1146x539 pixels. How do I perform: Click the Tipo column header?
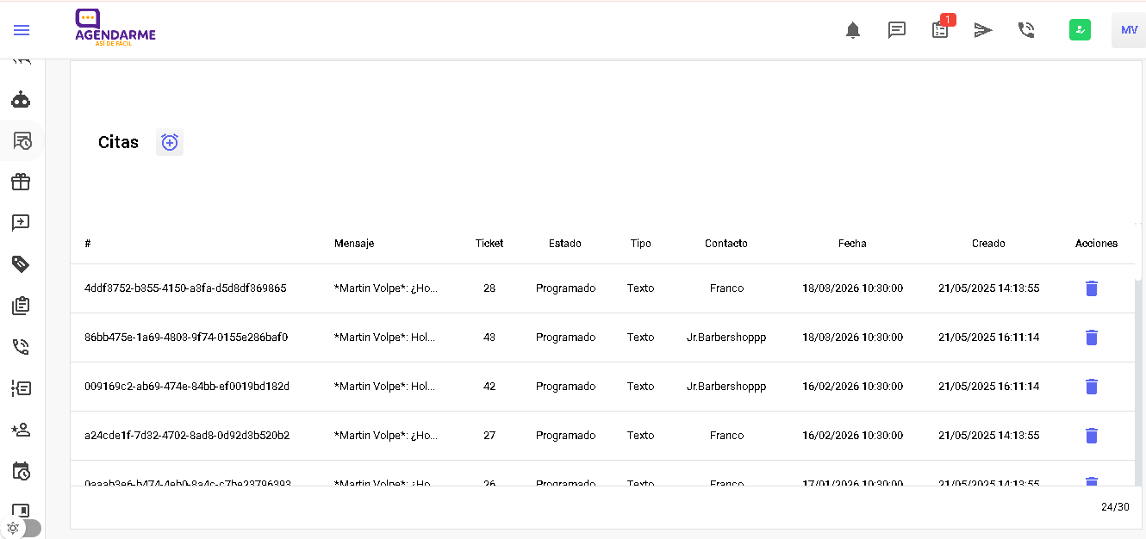tap(641, 244)
